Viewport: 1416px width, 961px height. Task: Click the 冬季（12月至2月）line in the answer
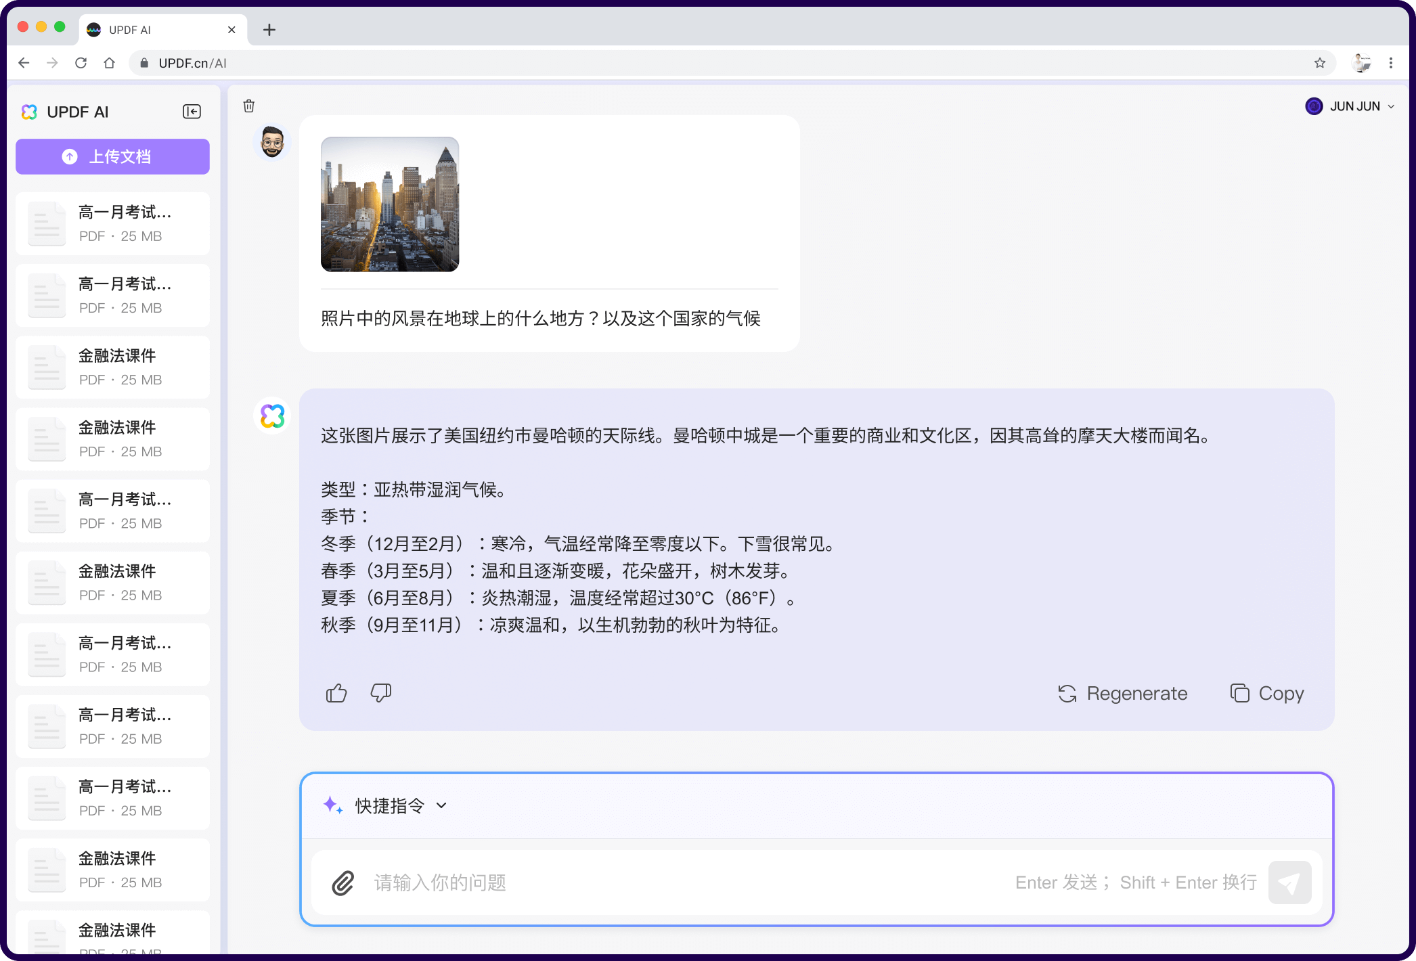click(x=578, y=543)
